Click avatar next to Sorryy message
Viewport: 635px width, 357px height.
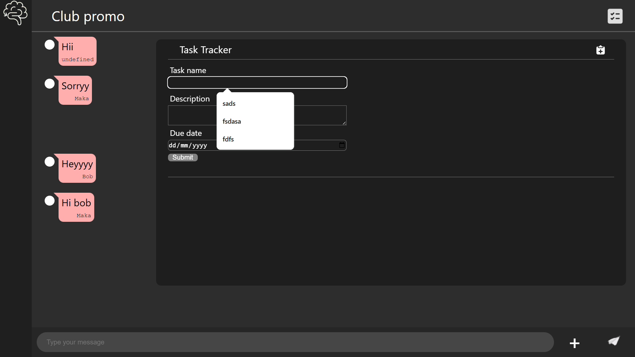[x=50, y=84]
